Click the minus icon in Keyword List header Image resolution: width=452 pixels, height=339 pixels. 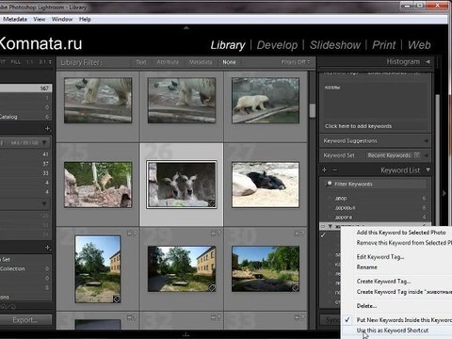(334, 169)
